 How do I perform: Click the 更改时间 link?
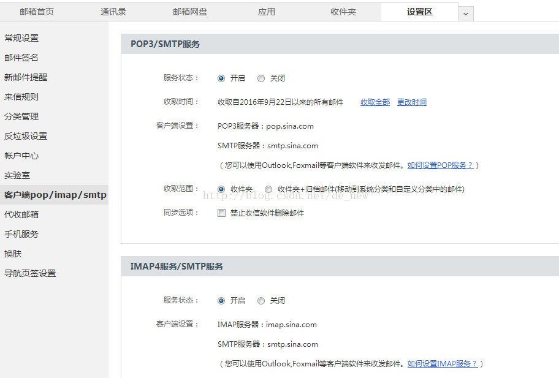click(412, 102)
